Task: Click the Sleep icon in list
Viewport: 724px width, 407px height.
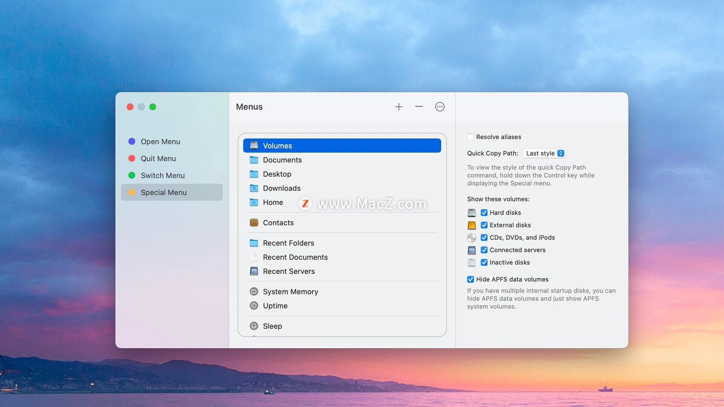Action: click(x=254, y=326)
